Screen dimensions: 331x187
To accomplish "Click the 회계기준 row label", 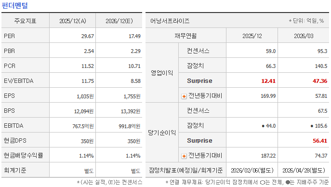I will tap(15, 170).
